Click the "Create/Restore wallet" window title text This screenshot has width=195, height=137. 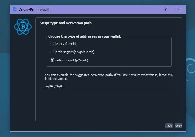[x=35, y=9]
